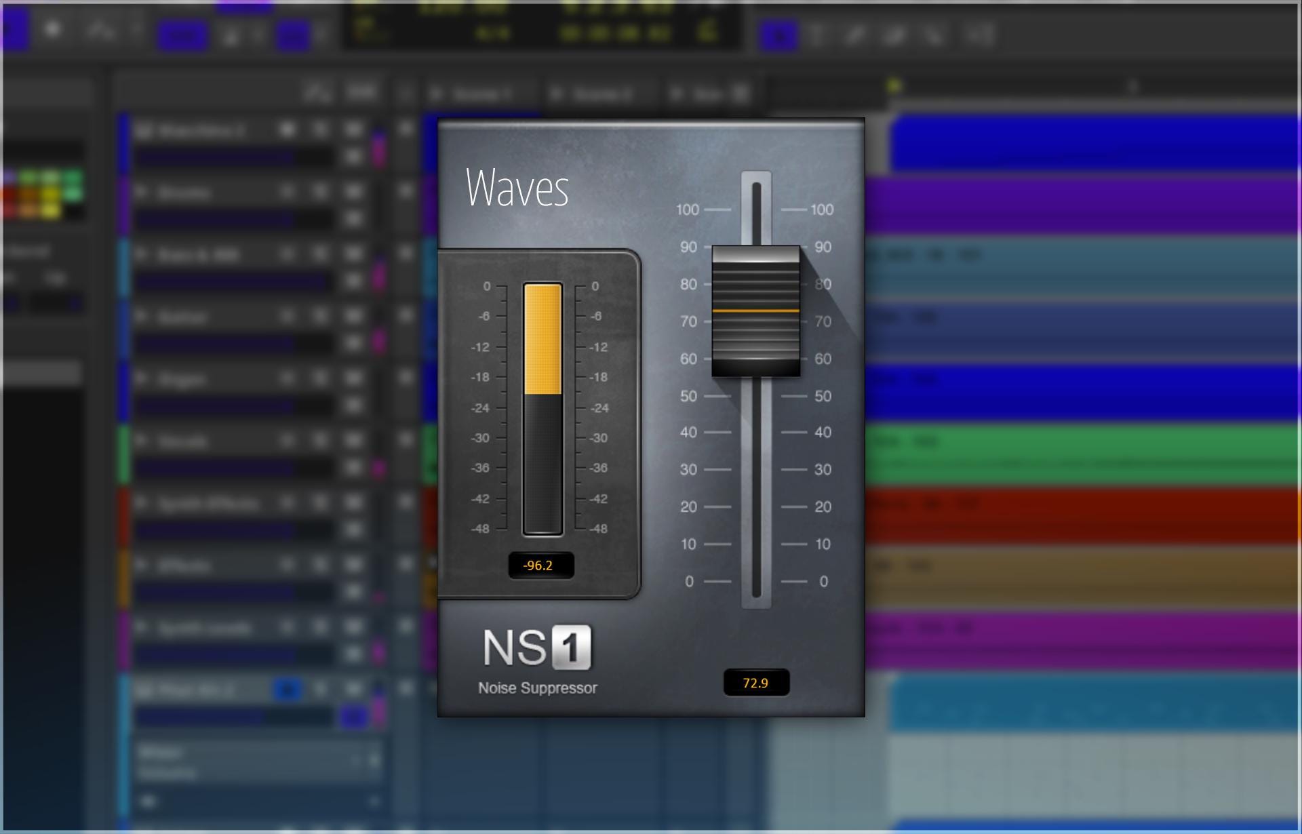Viewport: 1302px width, 834px height.
Task: Click the 72.9 fader value field
Action: 756,683
